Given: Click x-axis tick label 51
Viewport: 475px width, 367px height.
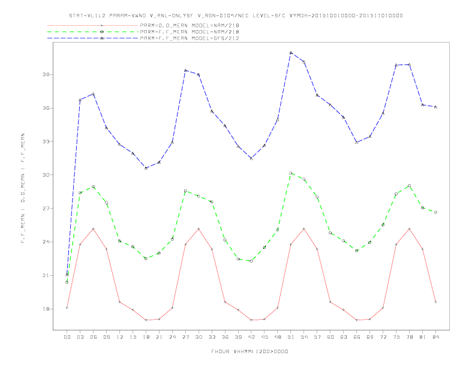Looking at the screenshot, I should tap(291, 337).
